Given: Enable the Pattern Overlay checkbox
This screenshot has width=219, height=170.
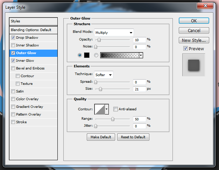Looking at the screenshot, I should pyautogui.click(x=13, y=114).
